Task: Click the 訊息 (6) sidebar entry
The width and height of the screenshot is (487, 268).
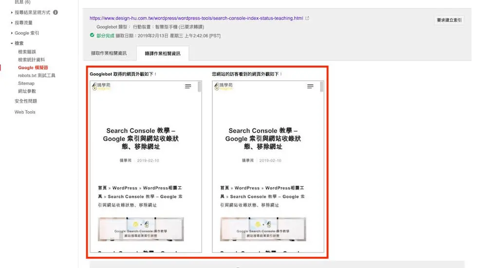Action: coord(23,2)
